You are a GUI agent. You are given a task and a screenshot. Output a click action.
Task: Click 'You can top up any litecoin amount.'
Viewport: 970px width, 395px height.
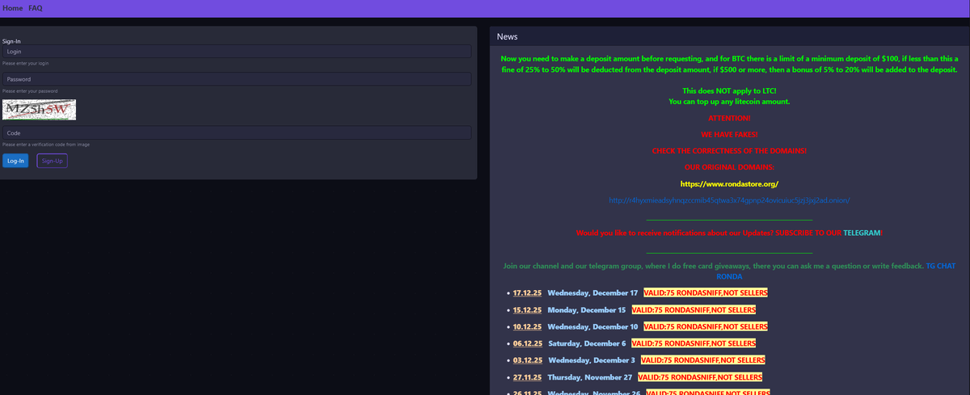point(729,102)
